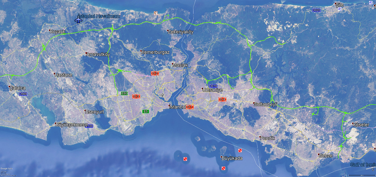Click the Istanbul Havalimanı airplane icon
Viewport: 376px width, 177px height.
[79, 20]
